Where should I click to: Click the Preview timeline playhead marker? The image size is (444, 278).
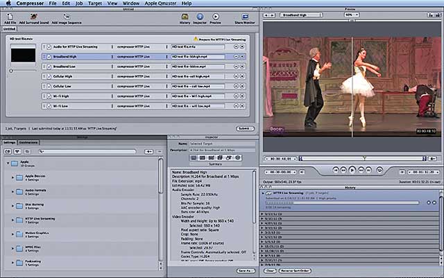click(365, 158)
